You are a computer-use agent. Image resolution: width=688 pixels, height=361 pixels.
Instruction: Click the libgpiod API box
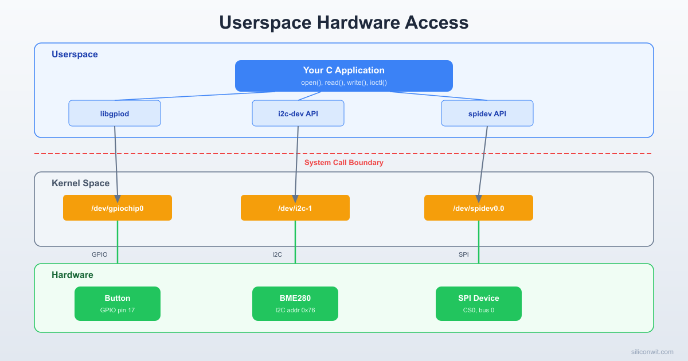point(115,113)
